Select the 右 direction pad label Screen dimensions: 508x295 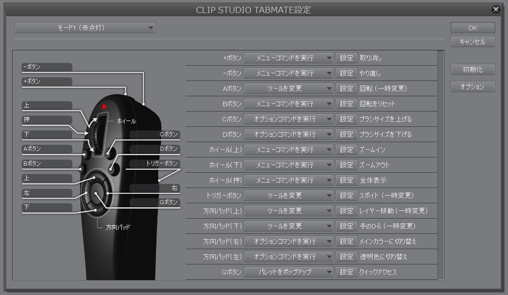[x=155, y=188]
